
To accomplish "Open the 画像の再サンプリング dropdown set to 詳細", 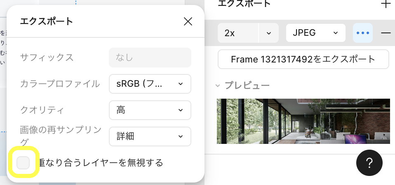I will coord(150,136).
